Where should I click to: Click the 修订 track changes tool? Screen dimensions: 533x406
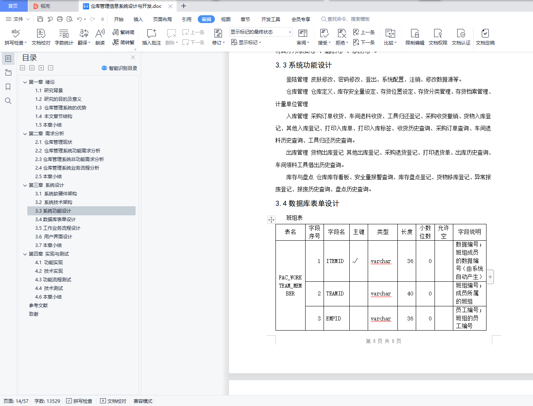218,37
